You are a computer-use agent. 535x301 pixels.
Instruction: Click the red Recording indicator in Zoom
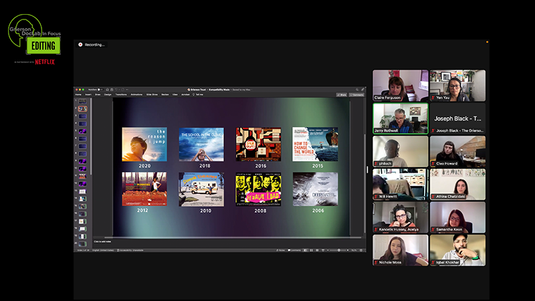pyautogui.click(x=80, y=45)
